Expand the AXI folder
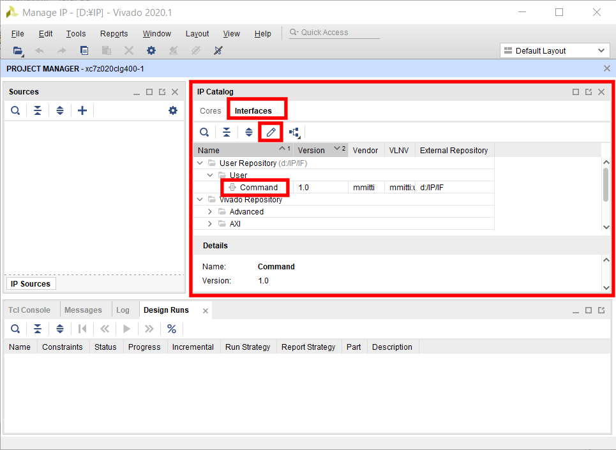Image resolution: width=616 pixels, height=450 pixels. [210, 224]
